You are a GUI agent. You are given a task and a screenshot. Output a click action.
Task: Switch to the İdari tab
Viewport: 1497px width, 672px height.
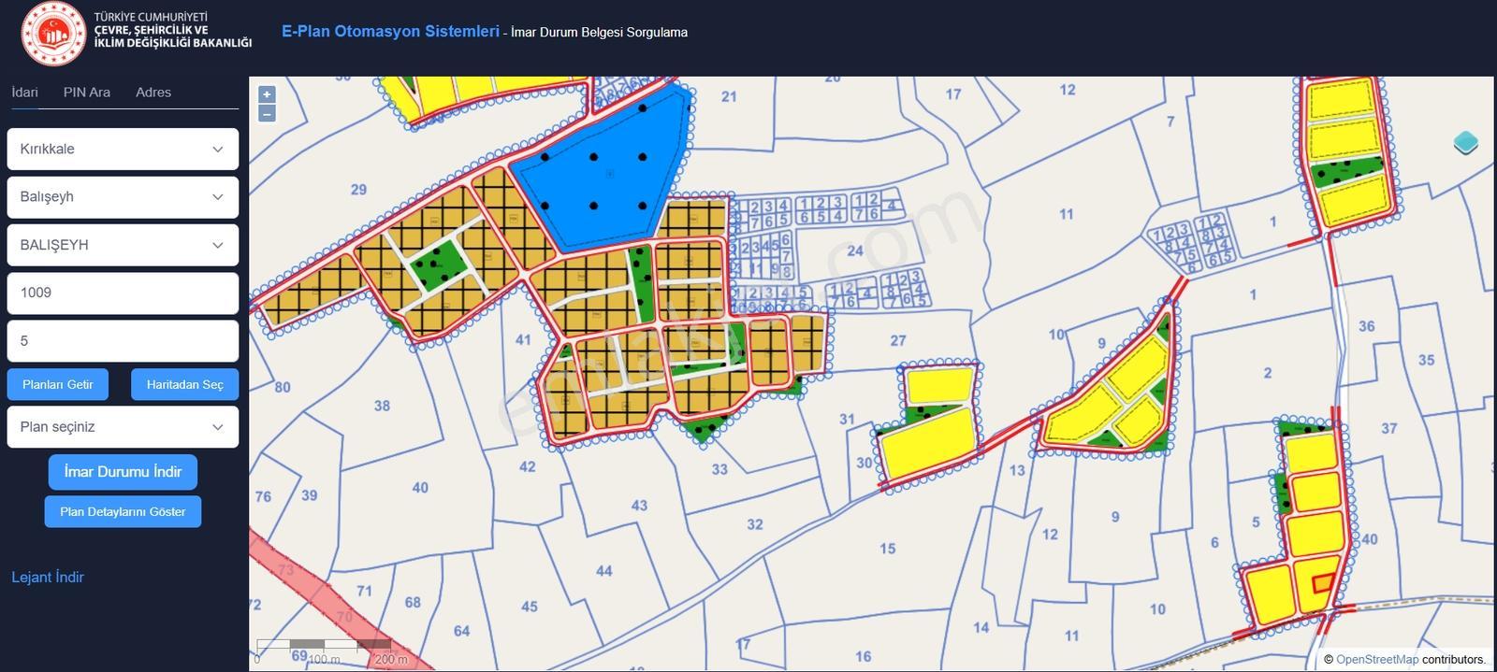pyautogui.click(x=24, y=93)
